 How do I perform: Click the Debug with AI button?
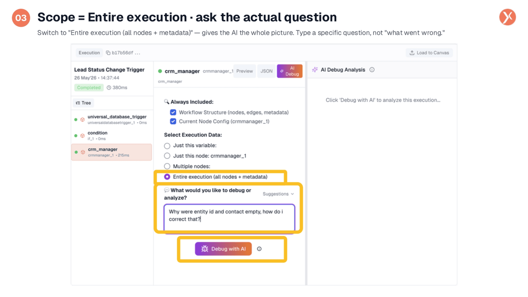(x=223, y=249)
